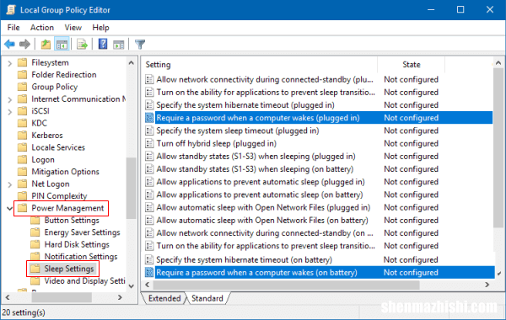Screen dimensions: 506x320
Task: Click the tree pane horizontal scroll right arrow
Action: [x=120, y=297]
